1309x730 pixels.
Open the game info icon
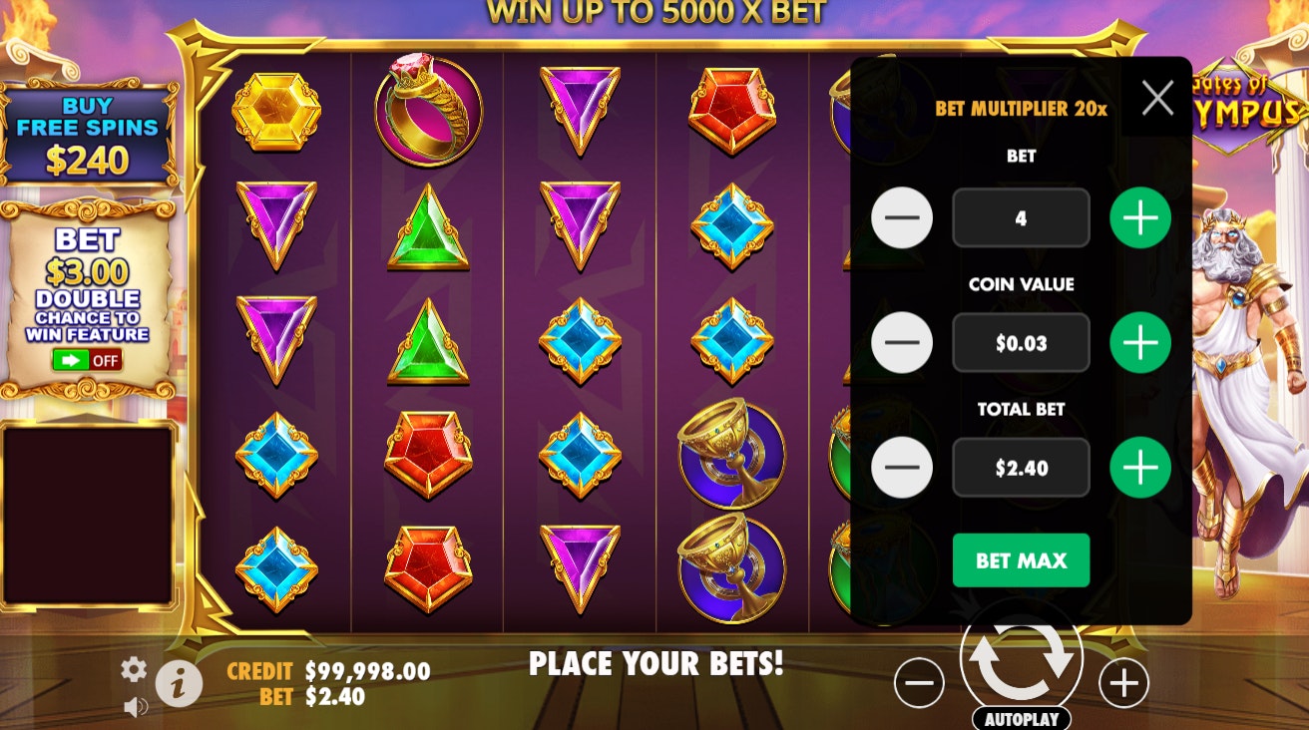coord(179,684)
